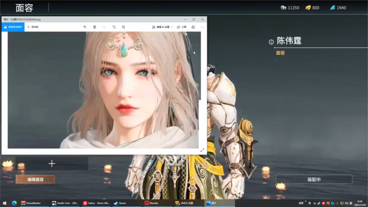Click the taskbar clock showing 0:16
The width and height of the screenshot is (368, 207).
(x=360, y=203)
